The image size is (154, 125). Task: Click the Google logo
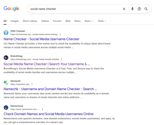11,9
